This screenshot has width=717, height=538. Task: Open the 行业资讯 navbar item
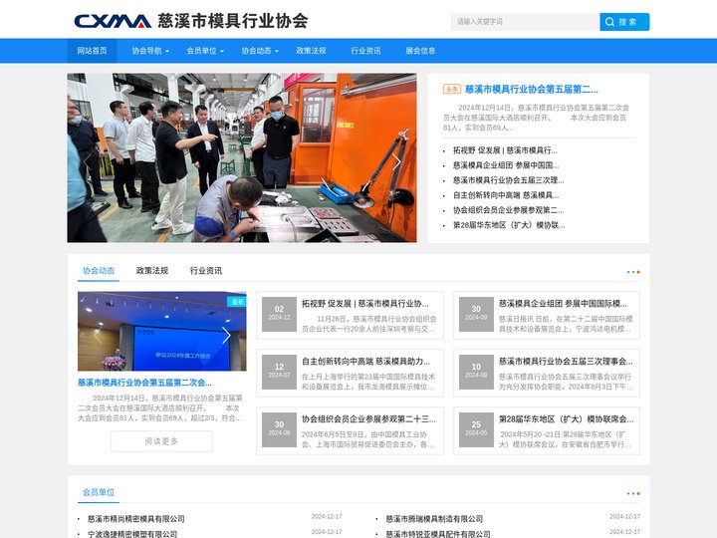[365, 51]
